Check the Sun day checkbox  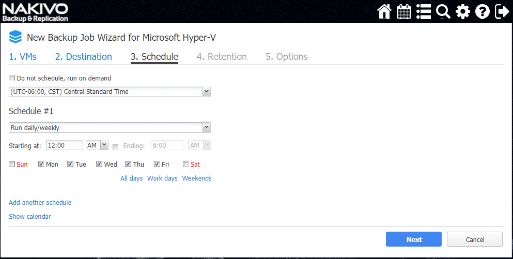pos(12,165)
